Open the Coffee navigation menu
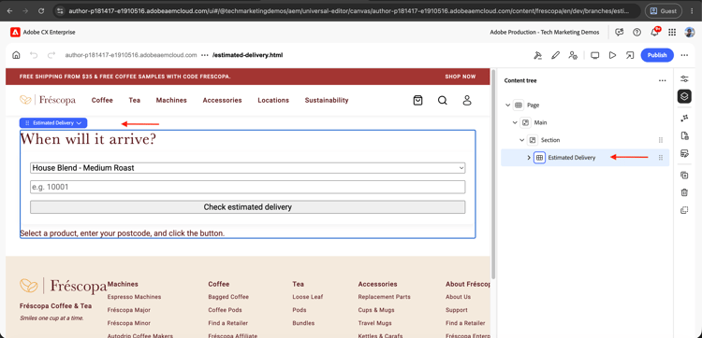Viewport: 702px width, 338px height. click(102, 101)
